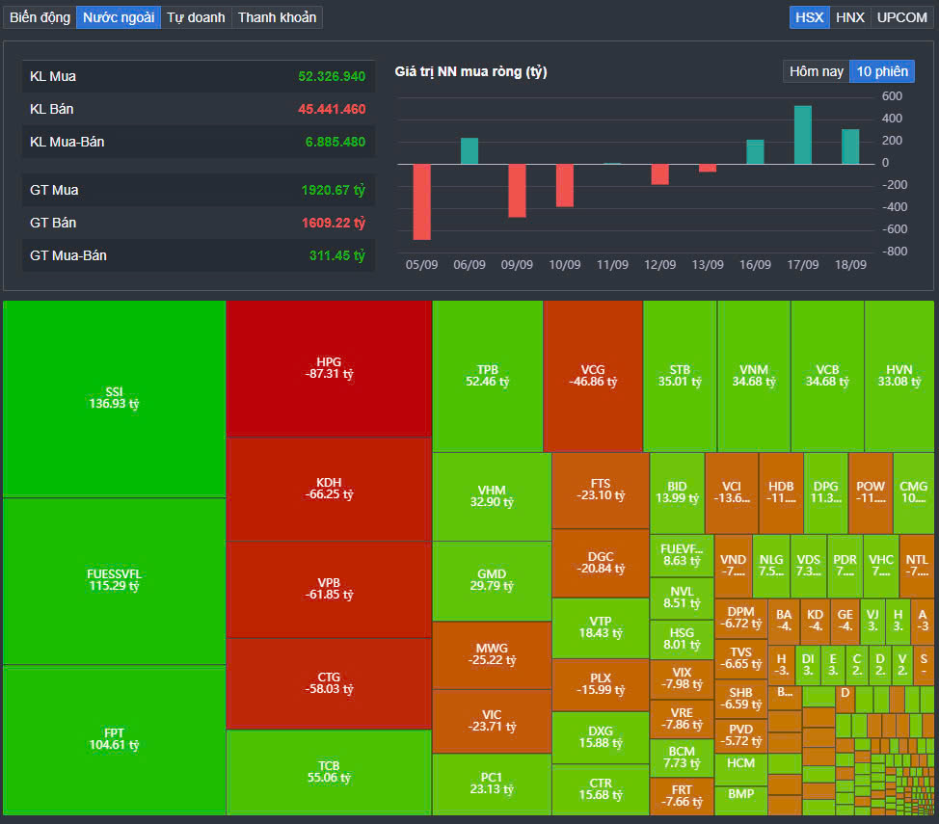The height and width of the screenshot is (824, 939).
Task: Click the DGC -20.84 tỷ tile
Action: pos(601,563)
